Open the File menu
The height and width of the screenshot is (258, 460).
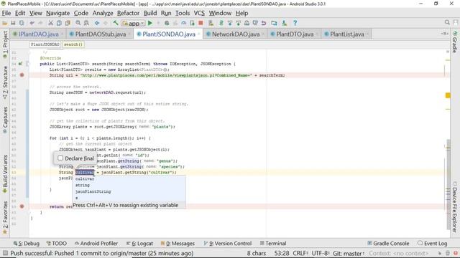[6, 13]
